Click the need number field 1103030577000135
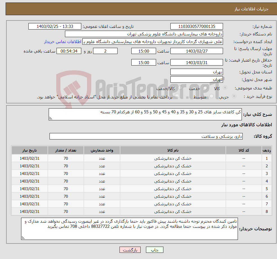277x259 pixels. point(197,26)
